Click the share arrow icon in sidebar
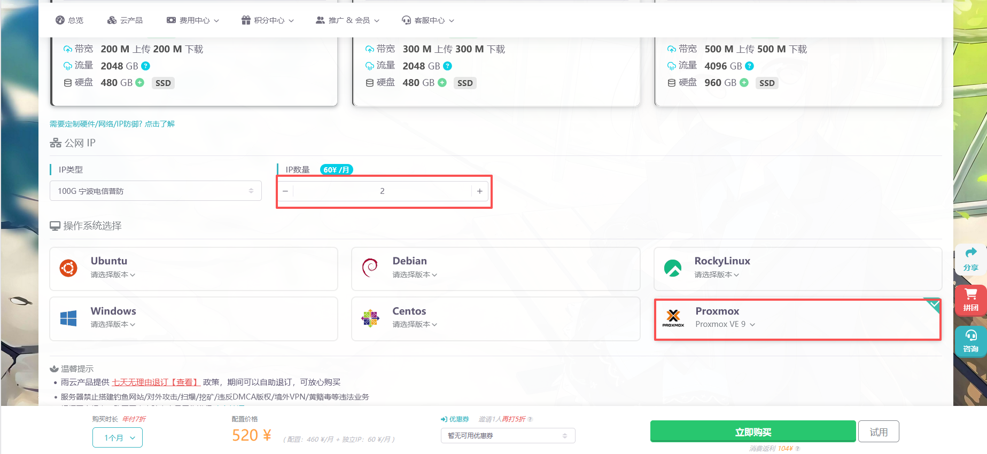987x454 pixels. [970, 253]
